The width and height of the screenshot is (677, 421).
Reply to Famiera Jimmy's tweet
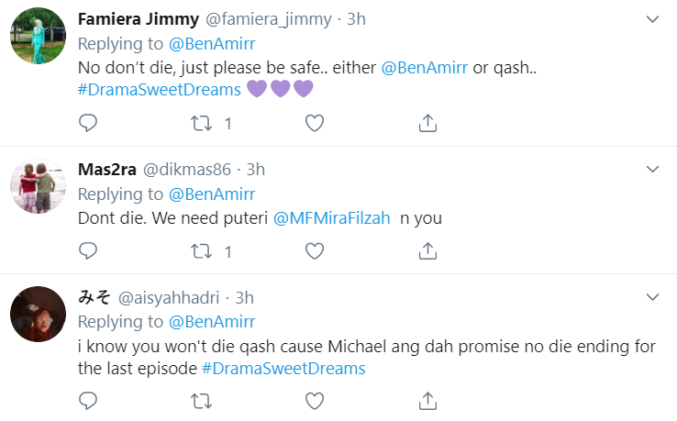[88, 123]
